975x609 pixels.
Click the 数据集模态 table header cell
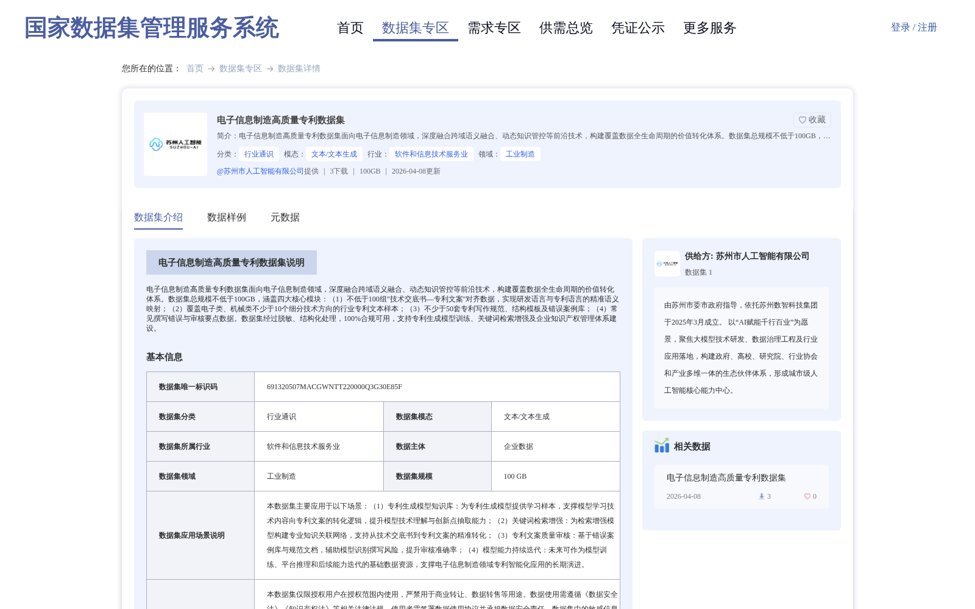(x=438, y=417)
